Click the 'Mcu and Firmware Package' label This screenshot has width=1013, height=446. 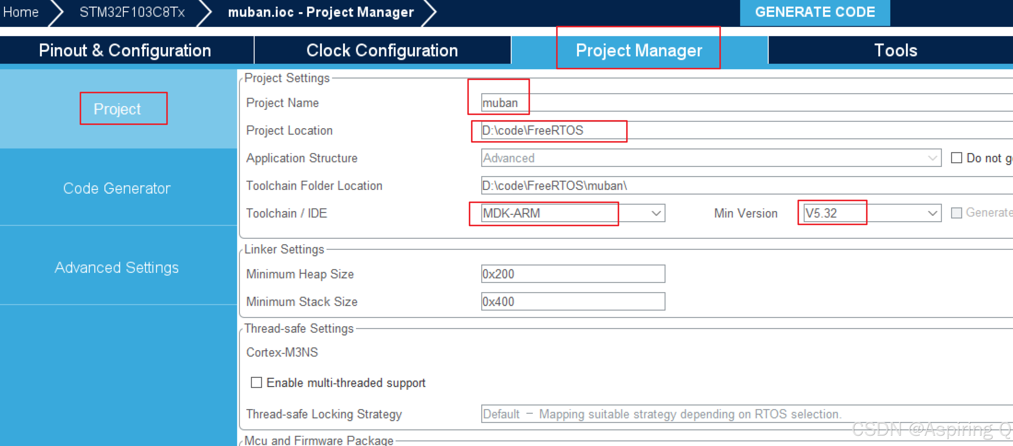319,440
